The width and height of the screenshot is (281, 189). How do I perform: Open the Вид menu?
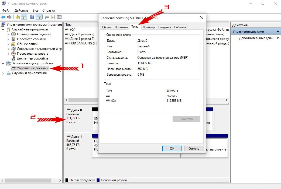35,10
